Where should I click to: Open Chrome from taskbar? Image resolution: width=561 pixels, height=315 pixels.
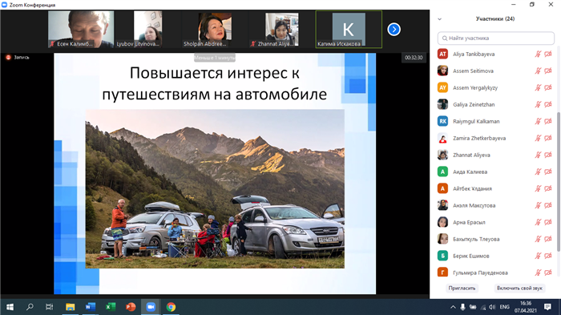[171, 307]
